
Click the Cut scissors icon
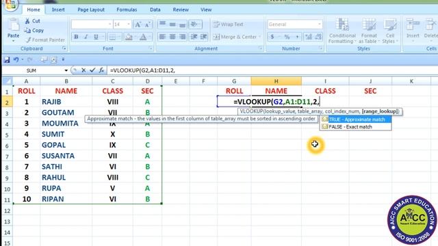(x=27, y=21)
